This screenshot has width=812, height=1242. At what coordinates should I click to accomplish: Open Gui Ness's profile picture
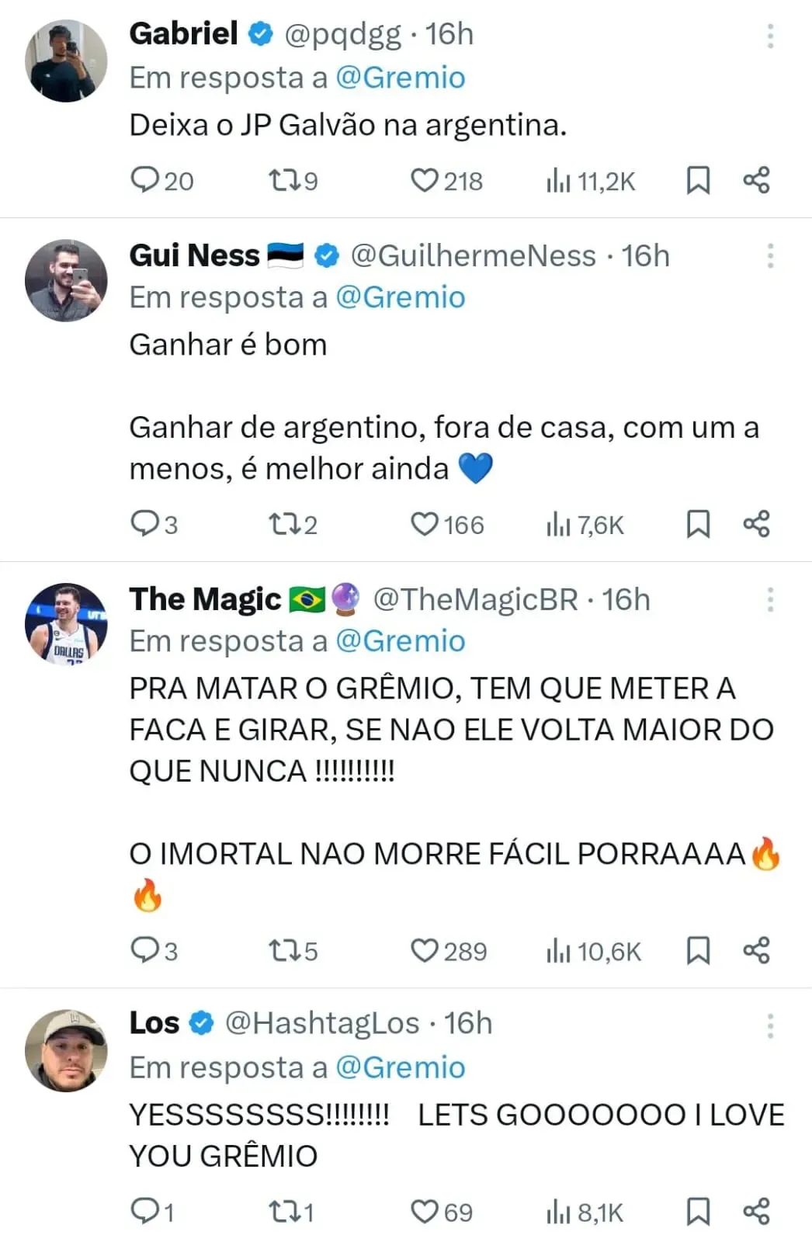coord(66,280)
